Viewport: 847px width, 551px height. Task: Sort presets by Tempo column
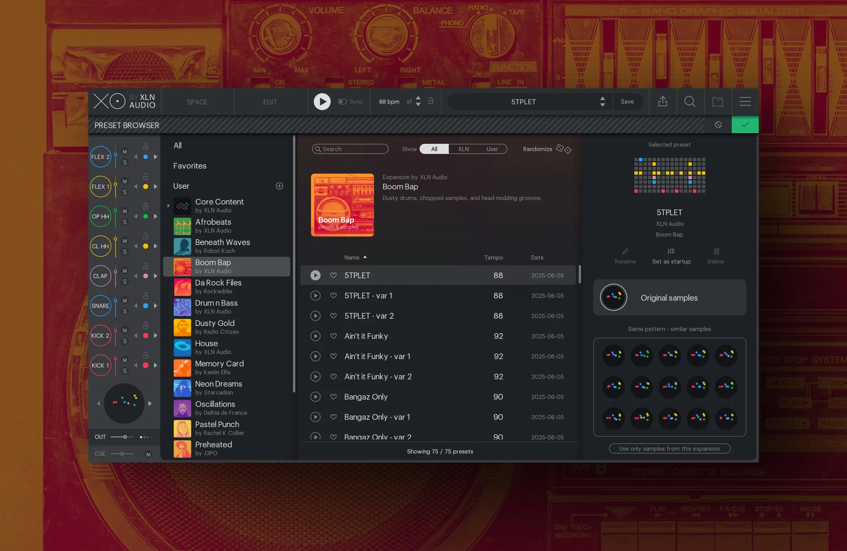point(494,257)
